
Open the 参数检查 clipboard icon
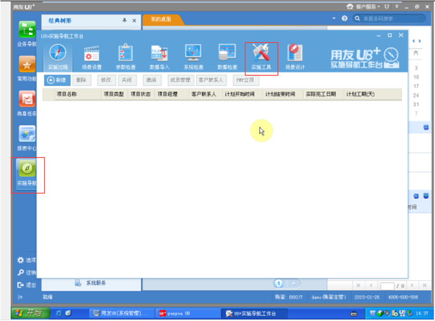tap(126, 57)
